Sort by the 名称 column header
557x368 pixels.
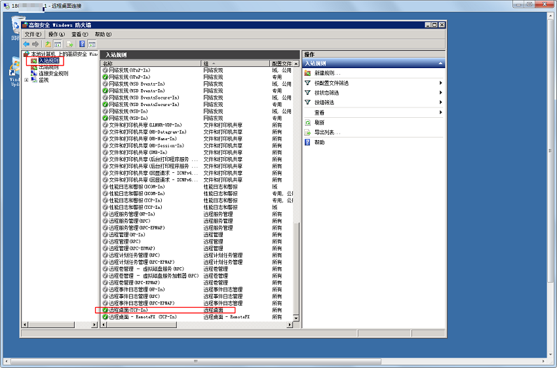[151, 64]
